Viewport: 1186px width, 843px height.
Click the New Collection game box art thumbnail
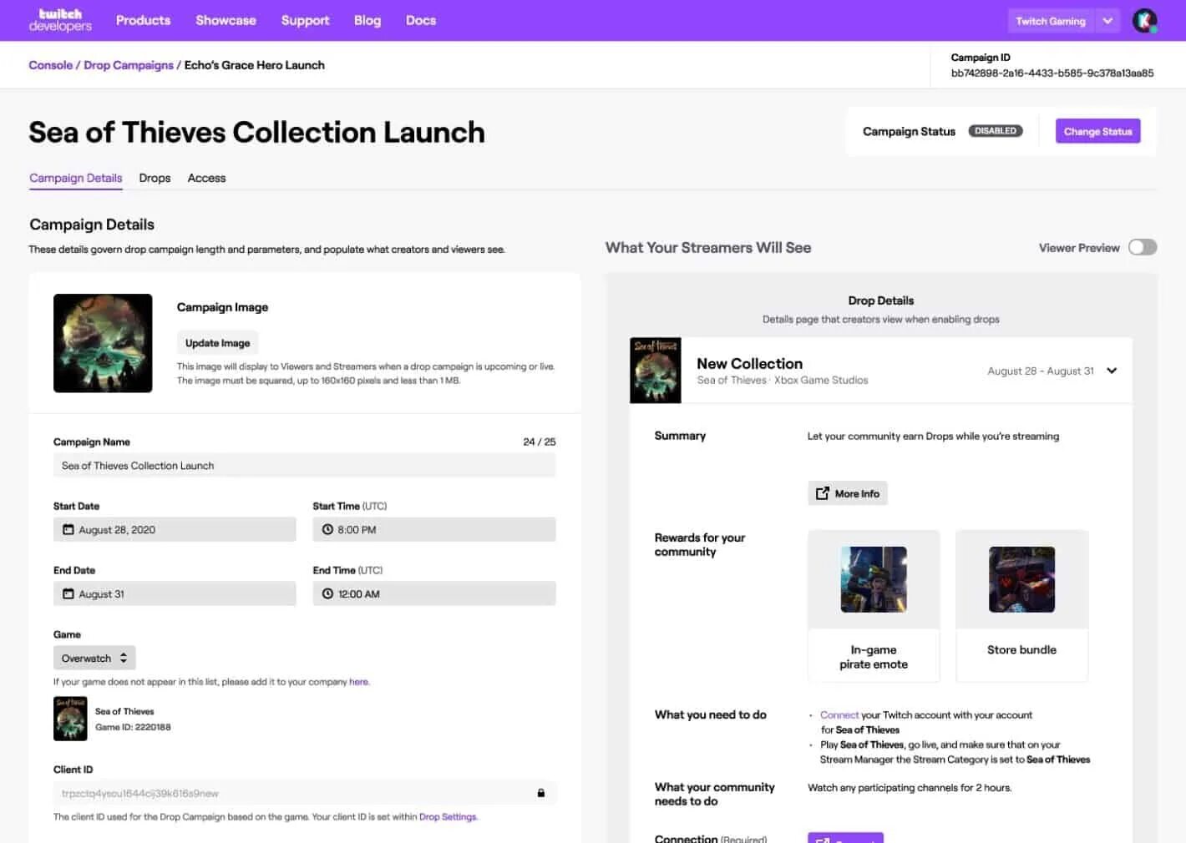coord(656,371)
